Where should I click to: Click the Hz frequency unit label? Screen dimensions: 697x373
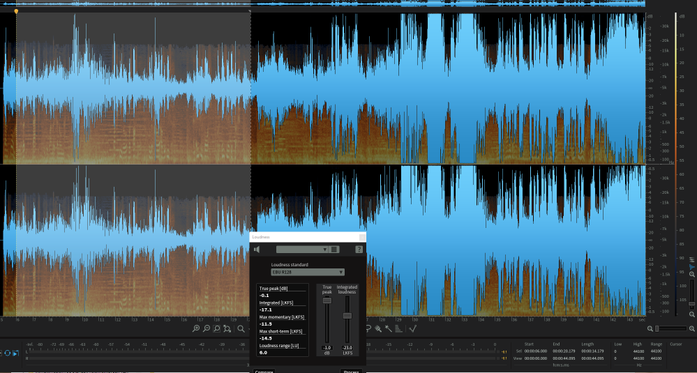(639, 365)
